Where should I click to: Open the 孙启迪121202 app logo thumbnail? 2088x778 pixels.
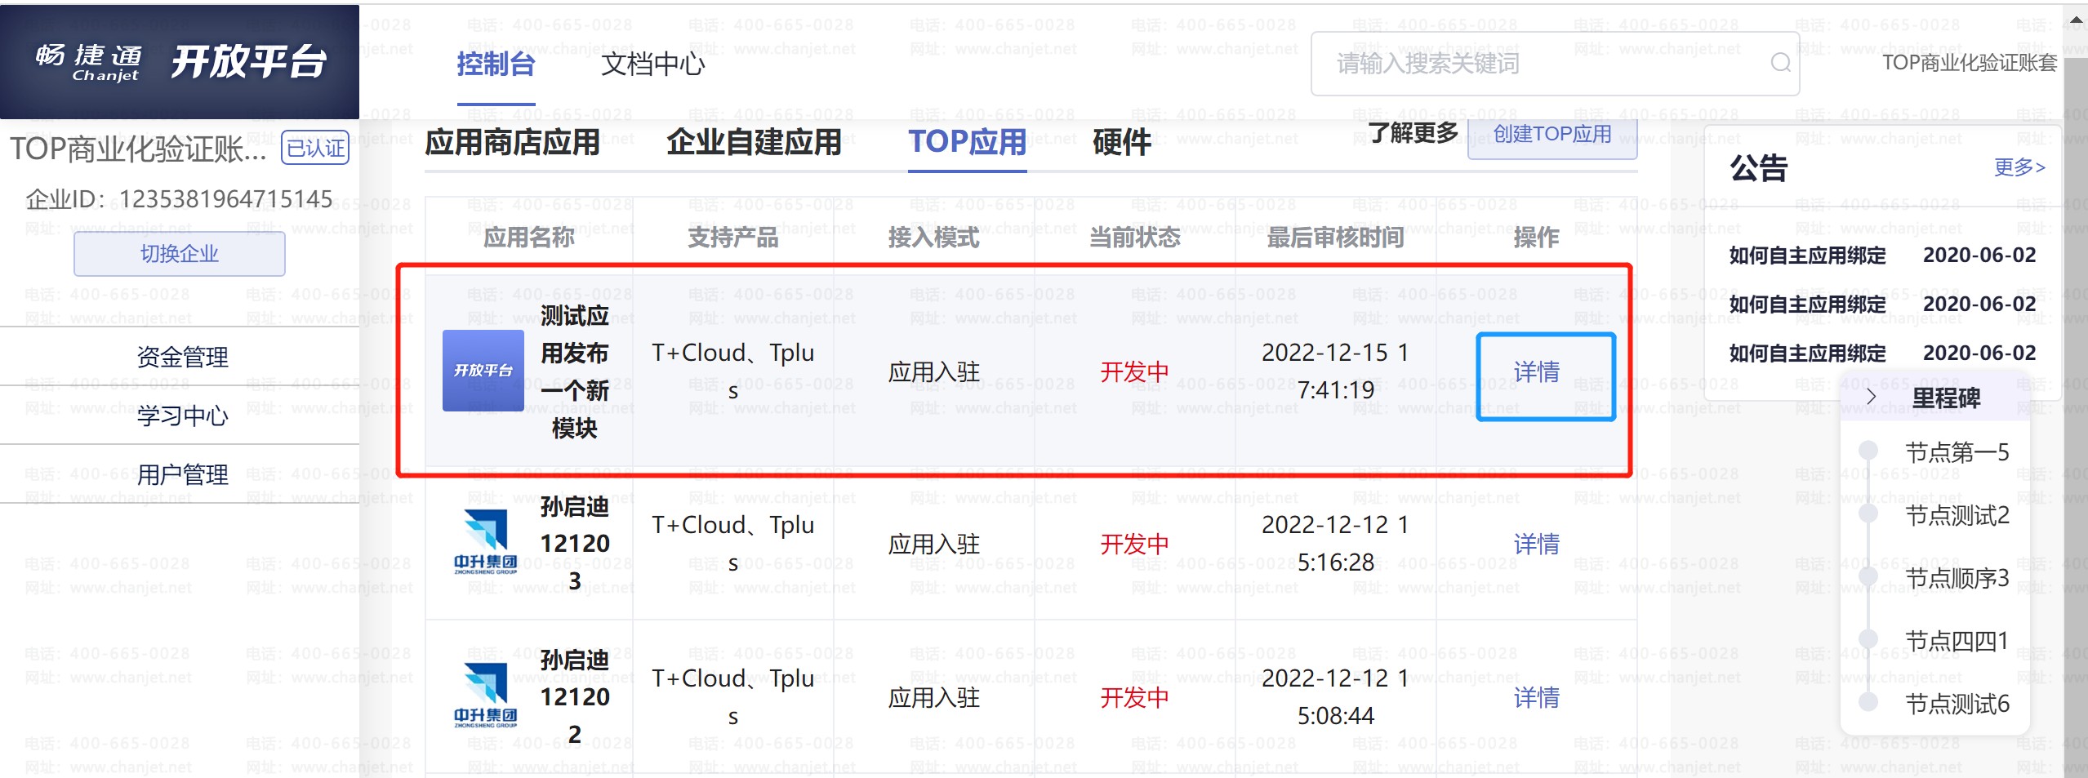click(485, 696)
